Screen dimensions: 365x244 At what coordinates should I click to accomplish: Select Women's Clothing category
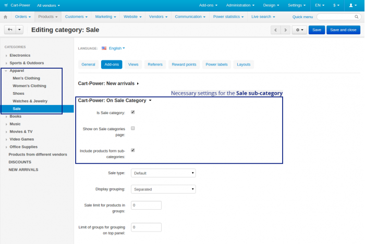click(x=29, y=86)
